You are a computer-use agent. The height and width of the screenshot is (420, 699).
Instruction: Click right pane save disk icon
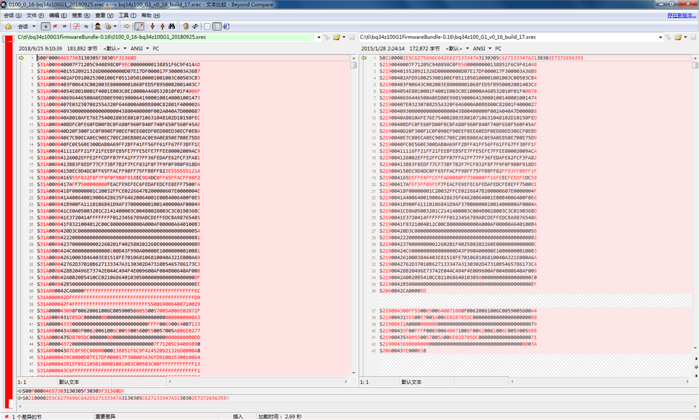click(694, 38)
